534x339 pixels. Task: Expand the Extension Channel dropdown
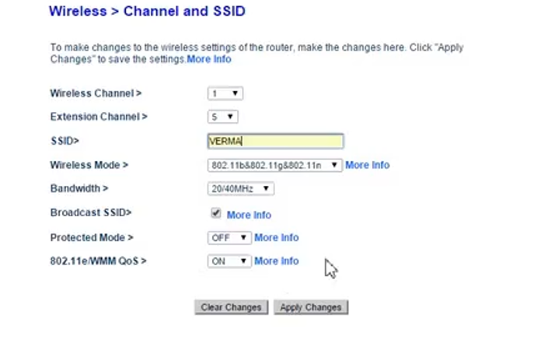click(222, 117)
